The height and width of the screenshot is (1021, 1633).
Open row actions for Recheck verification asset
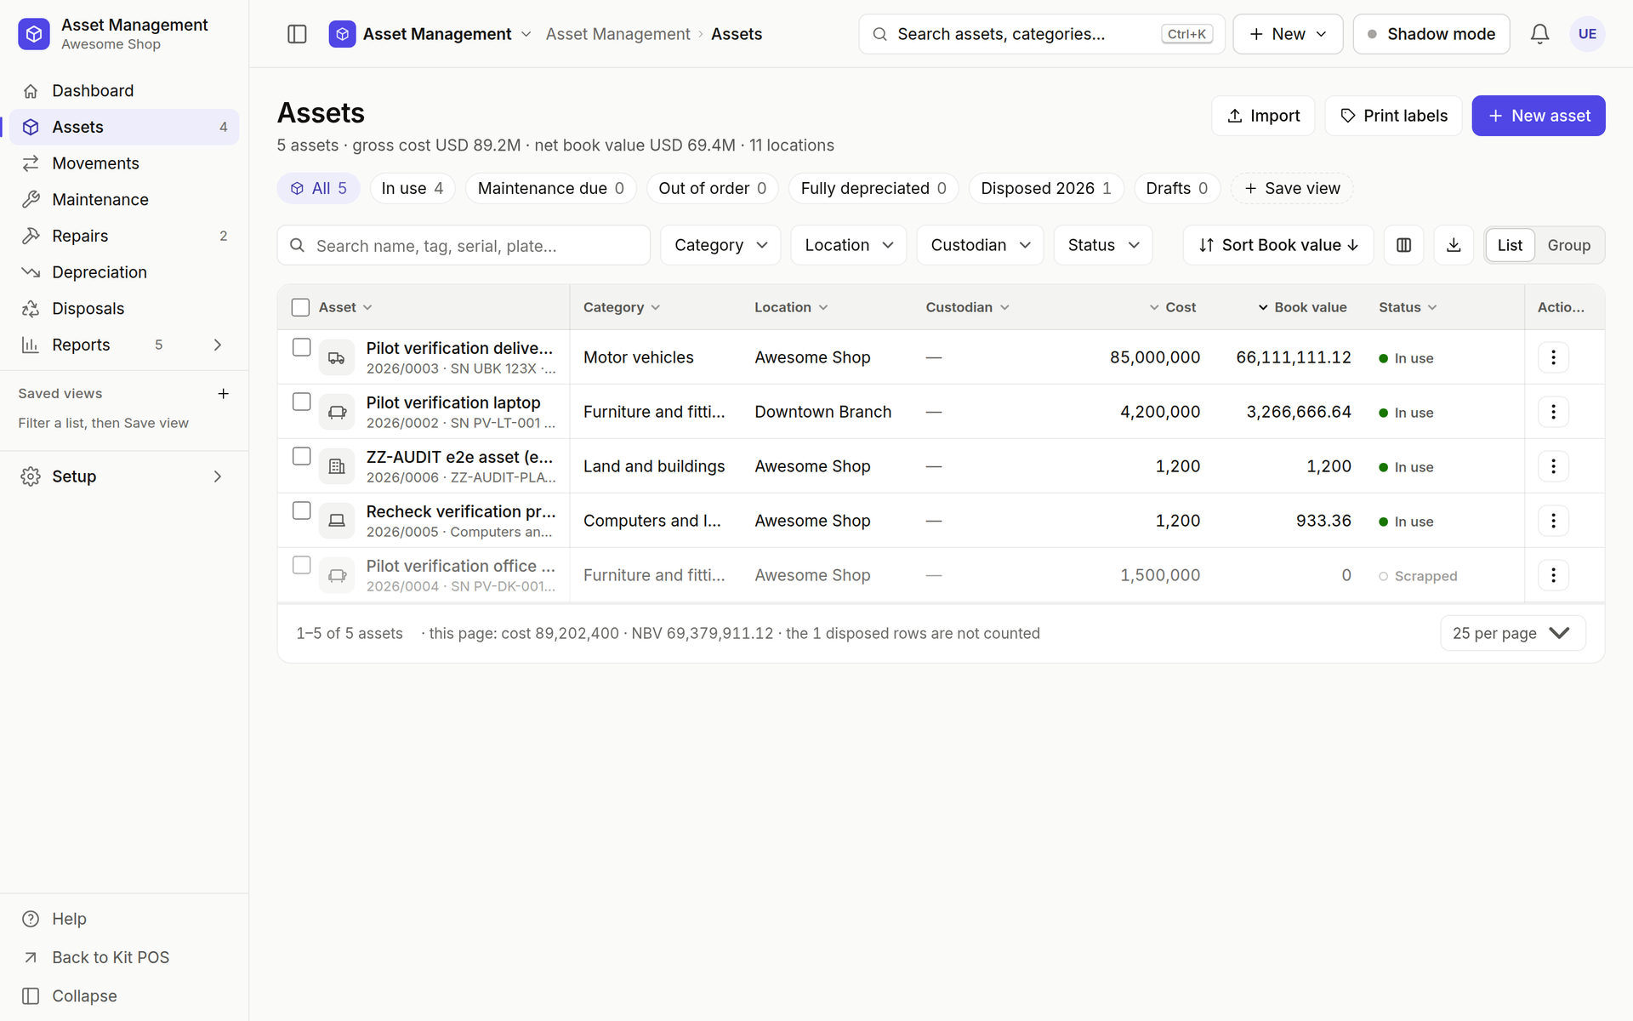(x=1553, y=521)
